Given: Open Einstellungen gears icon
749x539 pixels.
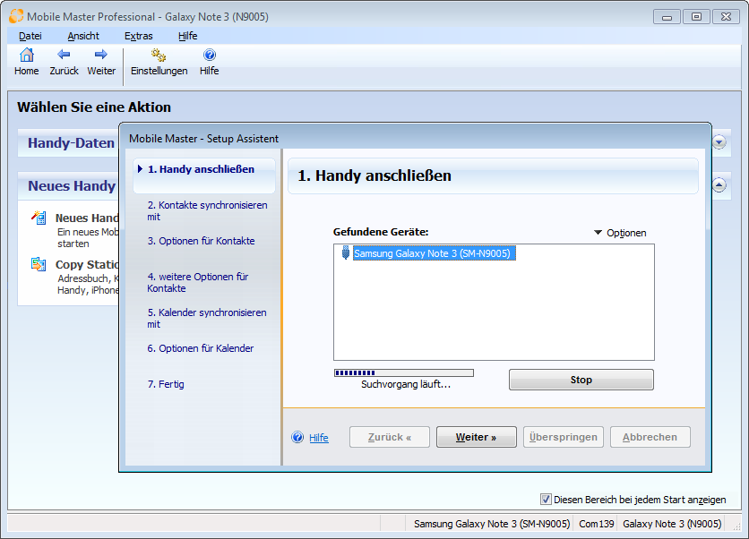Looking at the screenshot, I should point(159,56).
